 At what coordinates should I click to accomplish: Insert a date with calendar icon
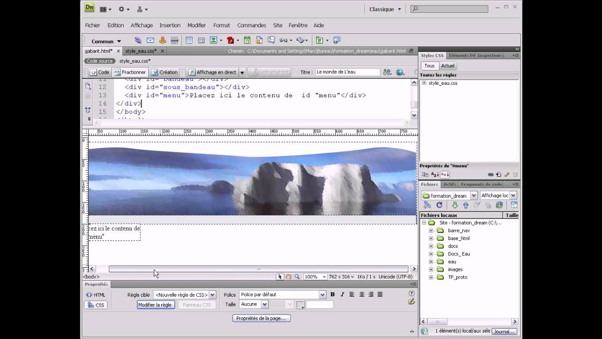click(x=247, y=40)
